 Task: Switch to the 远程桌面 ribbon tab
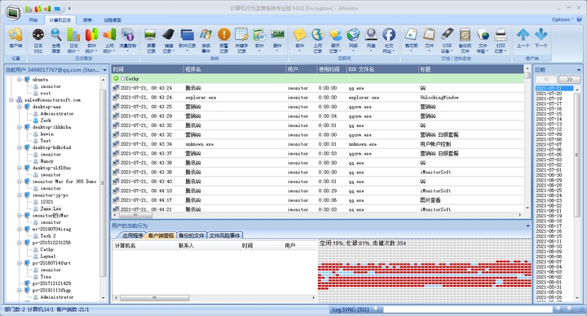[x=113, y=20]
